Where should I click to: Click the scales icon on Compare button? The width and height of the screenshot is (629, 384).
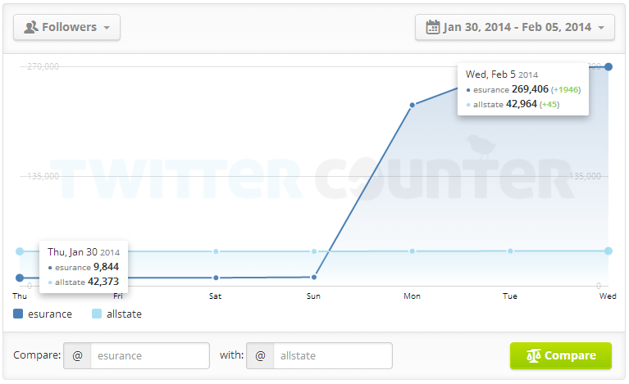click(x=534, y=356)
